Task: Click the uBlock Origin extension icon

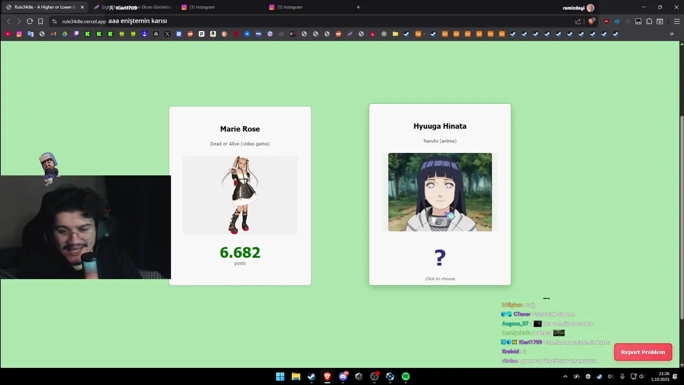Action: coord(606,21)
